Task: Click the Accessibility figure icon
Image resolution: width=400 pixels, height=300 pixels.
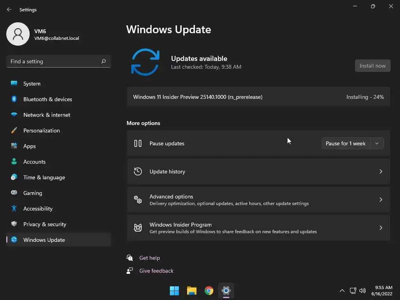Action: point(14,209)
